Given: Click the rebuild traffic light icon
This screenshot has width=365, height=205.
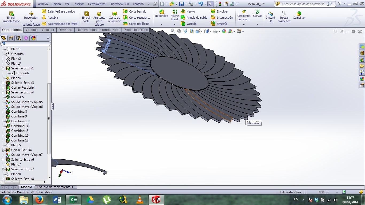Looking at the screenshot, I should coord(220,4).
